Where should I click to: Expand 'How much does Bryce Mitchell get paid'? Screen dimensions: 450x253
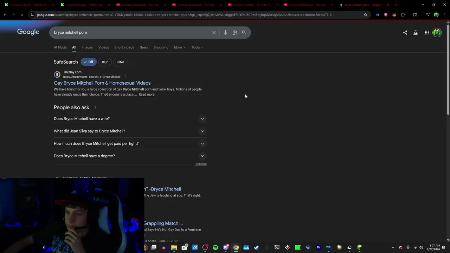pos(130,143)
